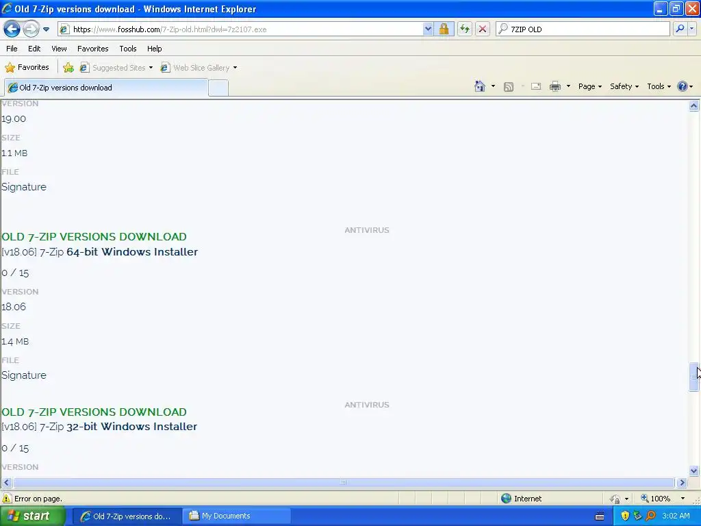The width and height of the screenshot is (701, 526).
Task: Click the Safely Remove Hardware tray icon
Action: 638,516
